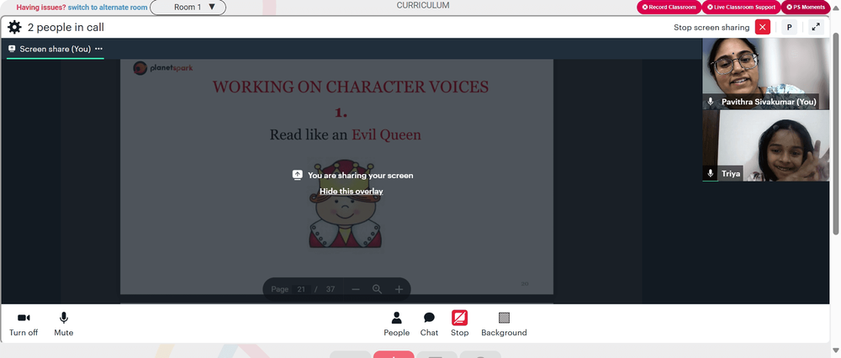Click 'Stop screen sharing' label text
The width and height of the screenshot is (841, 358).
711,28
